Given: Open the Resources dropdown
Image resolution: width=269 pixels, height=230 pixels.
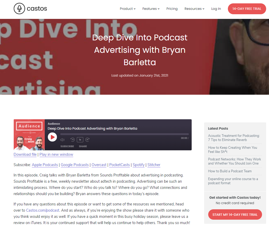Looking at the screenshot, I should tap(194, 9).
